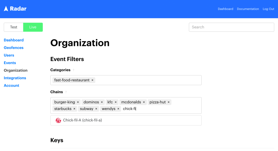Remove the starbucks chain tag
Screen dimensions: 278x151
tap(74, 109)
